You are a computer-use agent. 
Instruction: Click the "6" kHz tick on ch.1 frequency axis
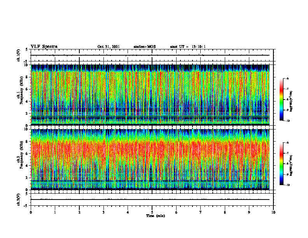coord(26,89)
